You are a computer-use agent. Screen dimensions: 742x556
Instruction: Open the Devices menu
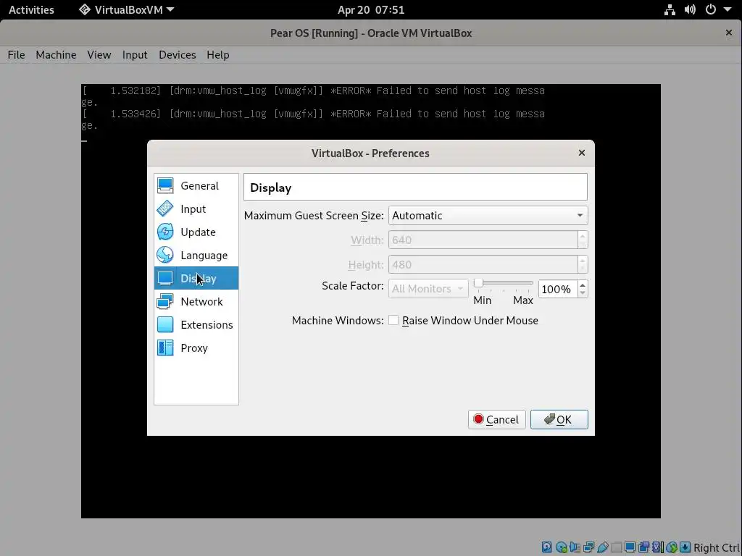(177, 55)
